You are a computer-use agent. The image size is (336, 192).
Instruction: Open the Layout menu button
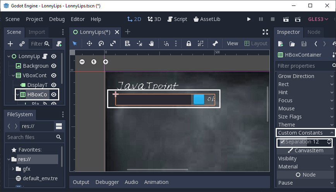pos(256,43)
